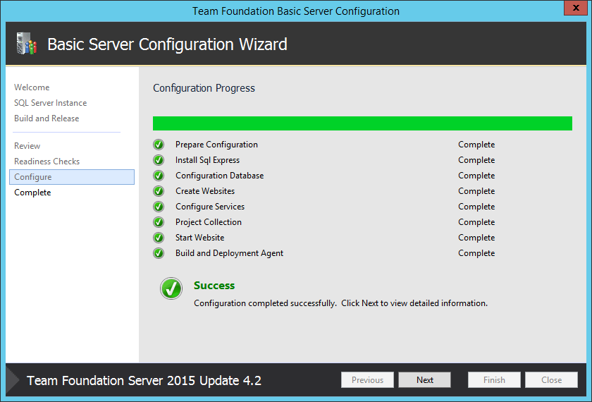Image resolution: width=592 pixels, height=402 pixels.
Task: Select the Review step in sidebar
Action: (27, 146)
